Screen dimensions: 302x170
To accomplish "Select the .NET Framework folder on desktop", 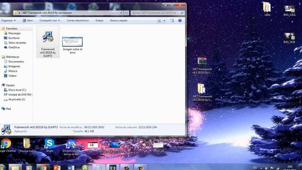I will 202,92.
